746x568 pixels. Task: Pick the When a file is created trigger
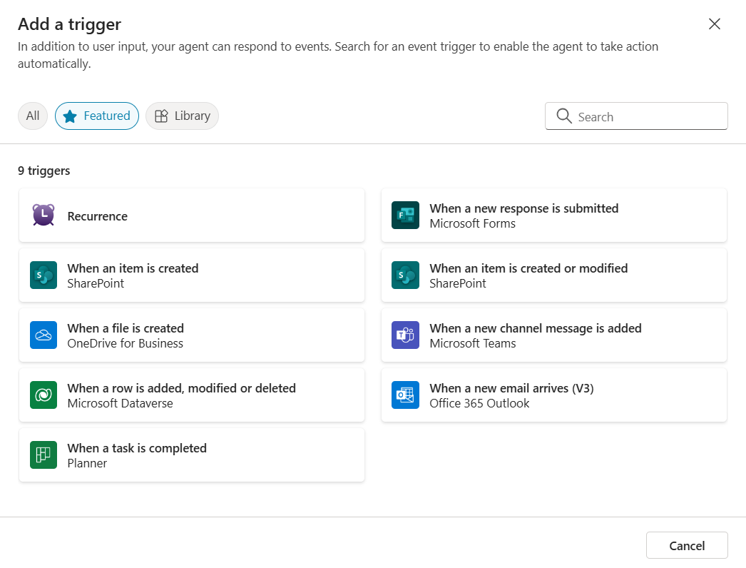point(191,335)
